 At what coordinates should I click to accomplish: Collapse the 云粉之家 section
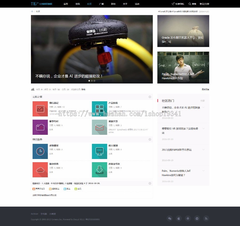[x=150, y=97]
